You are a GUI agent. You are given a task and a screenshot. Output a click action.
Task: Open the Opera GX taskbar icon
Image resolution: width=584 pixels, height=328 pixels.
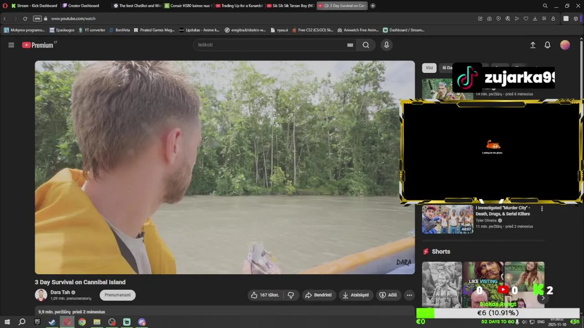67,322
